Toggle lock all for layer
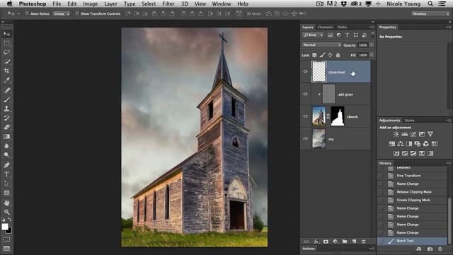The height and width of the screenshot is (255, 453). coord(338,55)
